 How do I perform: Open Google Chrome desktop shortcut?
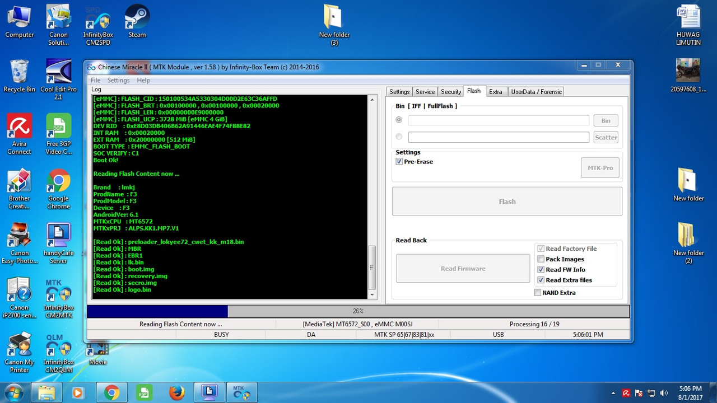click(x=58, y=189)
